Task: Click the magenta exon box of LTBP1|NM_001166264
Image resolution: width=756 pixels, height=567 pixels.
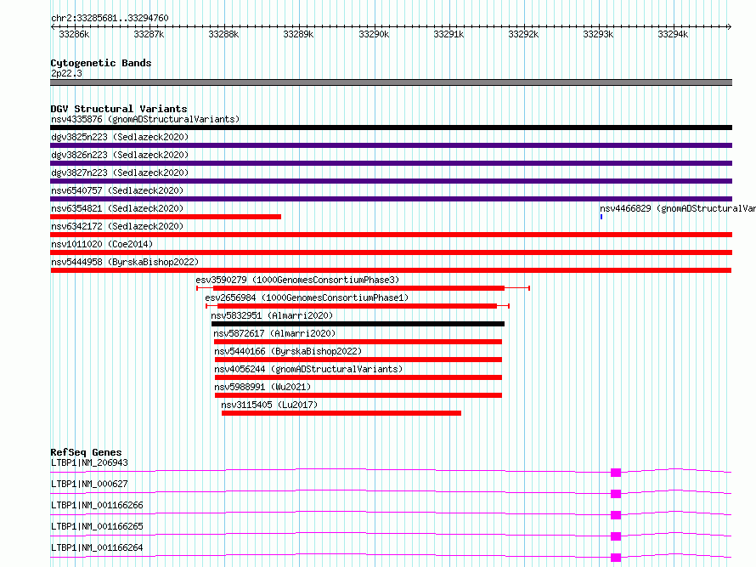Action: 616,558
